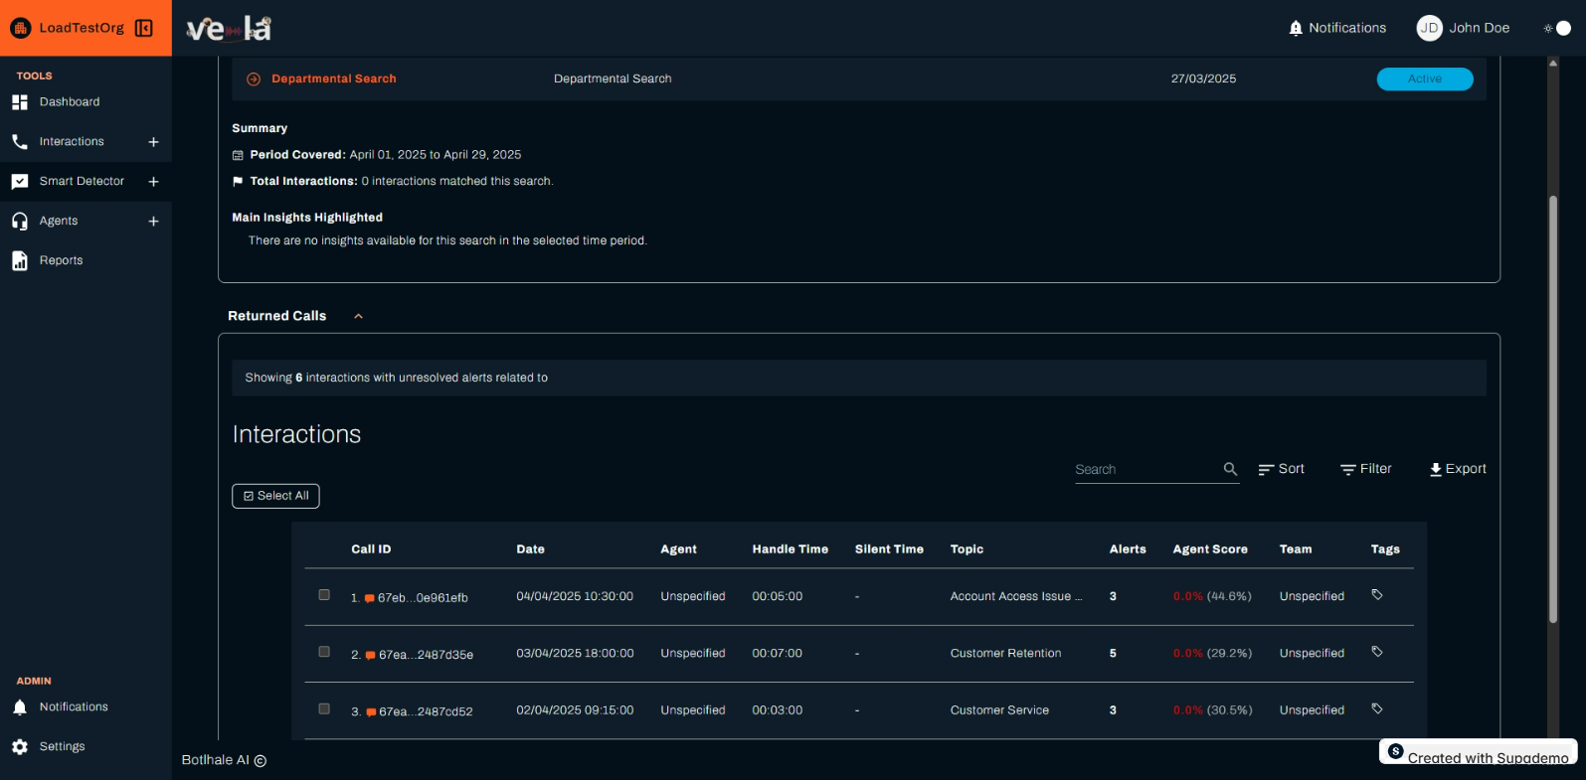Viewport: 1586px width, 780px height.
Task: Click the Sort button label
Action: tap(1292, 469)
